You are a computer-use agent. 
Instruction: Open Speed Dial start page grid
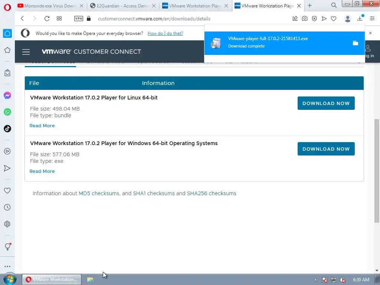click(x=59, y=19)
